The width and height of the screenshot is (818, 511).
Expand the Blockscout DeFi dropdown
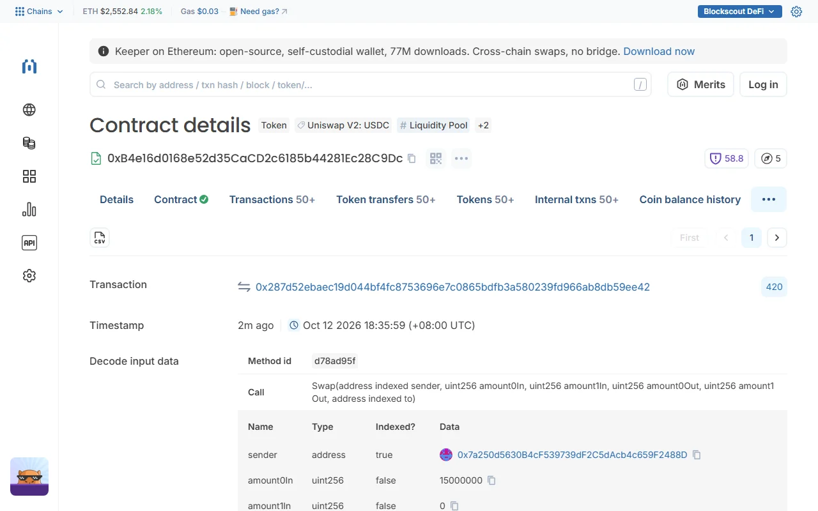(740, 11)
